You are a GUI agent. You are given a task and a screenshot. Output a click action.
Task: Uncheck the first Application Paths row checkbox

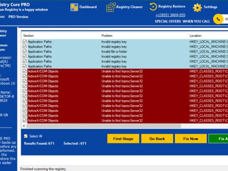tap(25, 42)
